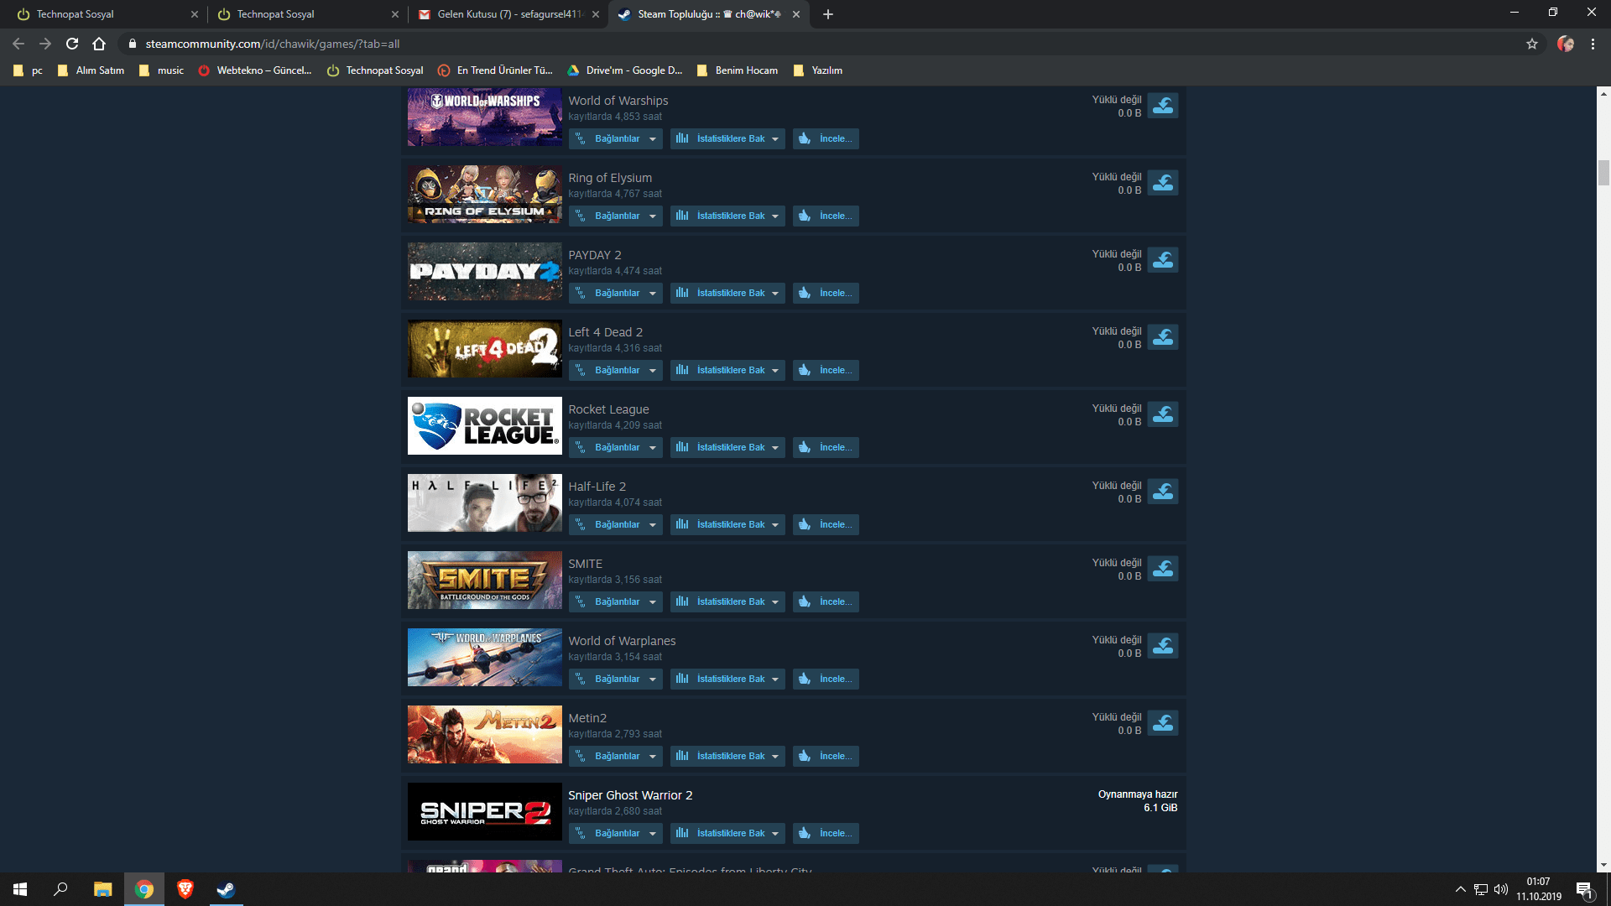
Task: Open the Steam Topluluğu browser tab
Action: [705, 14]
